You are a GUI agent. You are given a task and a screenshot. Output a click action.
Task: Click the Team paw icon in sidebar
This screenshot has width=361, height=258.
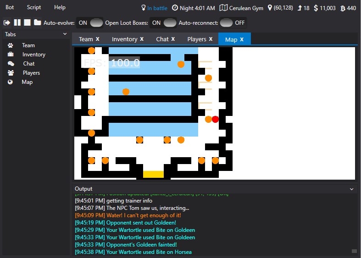coord(11,45)
